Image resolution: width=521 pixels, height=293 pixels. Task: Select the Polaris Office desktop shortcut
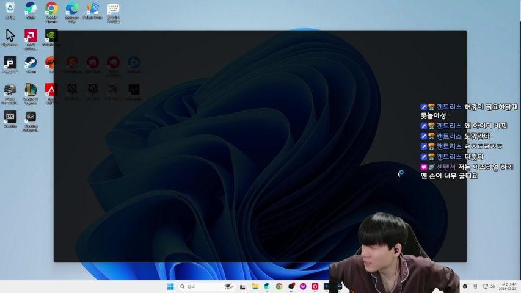pos(92,9)
